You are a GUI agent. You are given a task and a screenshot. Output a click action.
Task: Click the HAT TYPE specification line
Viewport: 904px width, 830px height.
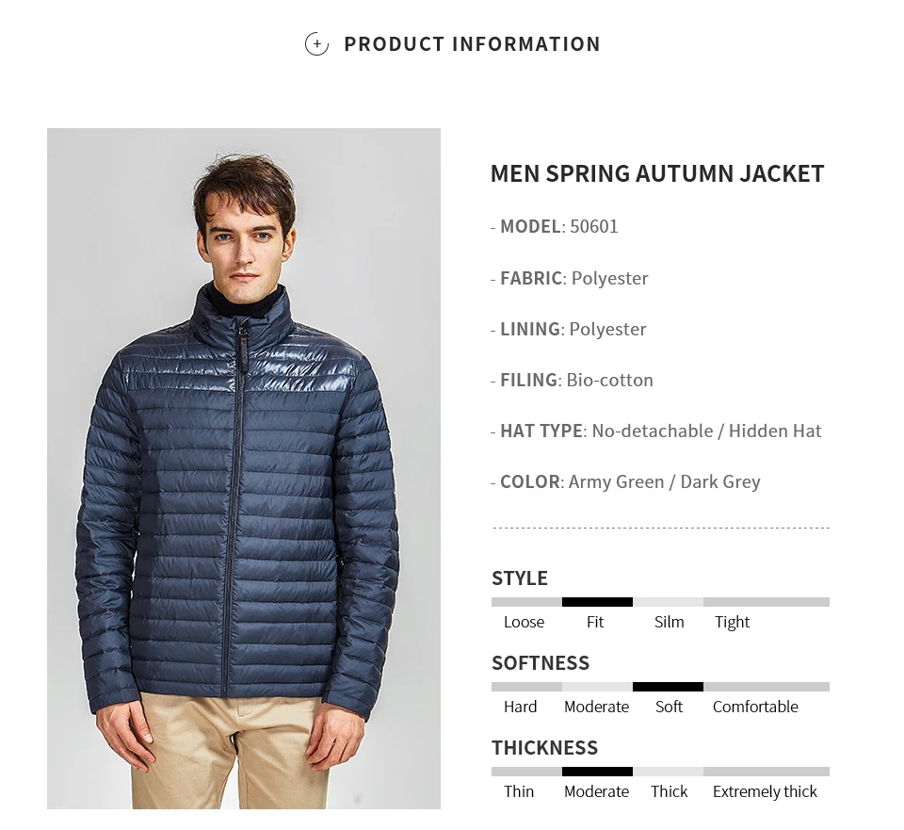click(x=656, y=431)
